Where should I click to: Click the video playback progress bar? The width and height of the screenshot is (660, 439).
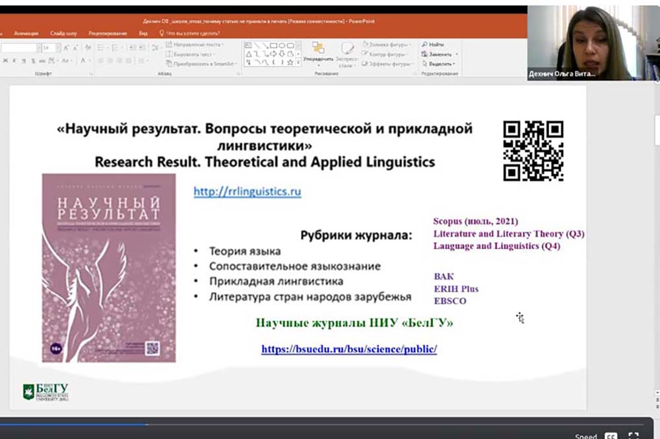330,424
